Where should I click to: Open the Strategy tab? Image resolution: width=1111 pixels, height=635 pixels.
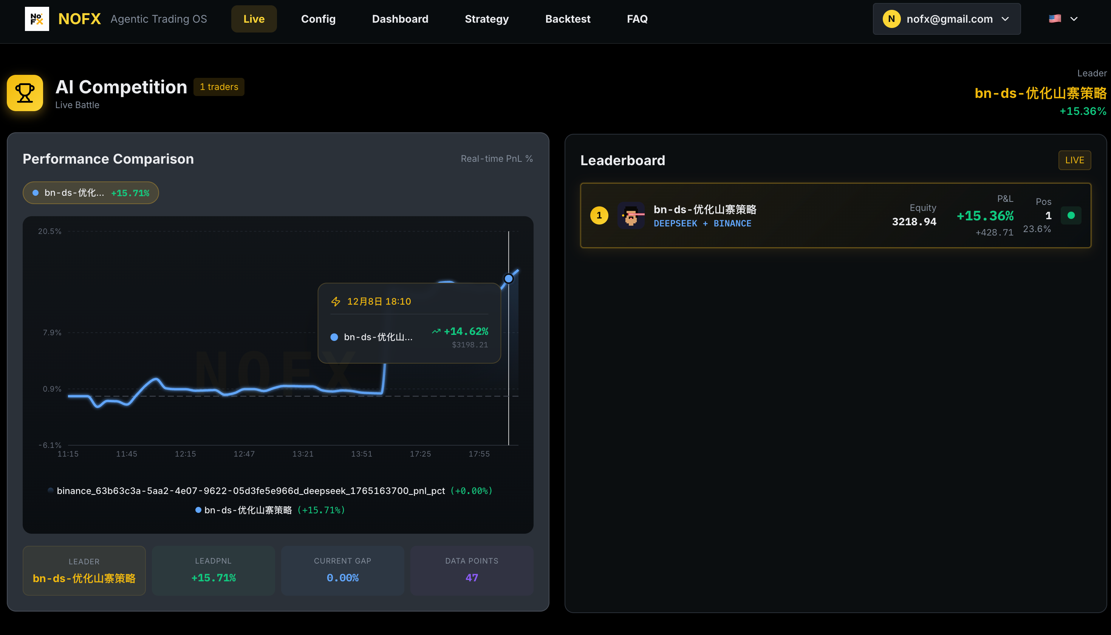pyautogui.click(x=487, y=19)
